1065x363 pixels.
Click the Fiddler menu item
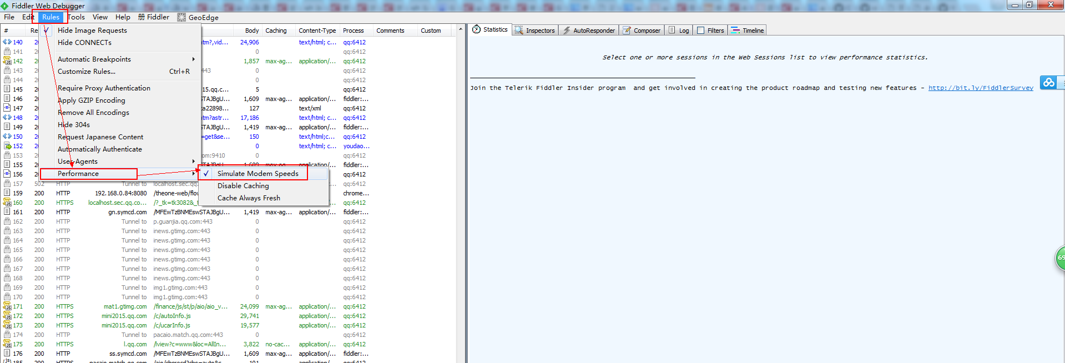coord(154,17)
